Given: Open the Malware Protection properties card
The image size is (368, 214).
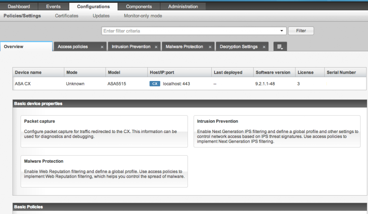Looking at the screenshot, I should (104, 171).
